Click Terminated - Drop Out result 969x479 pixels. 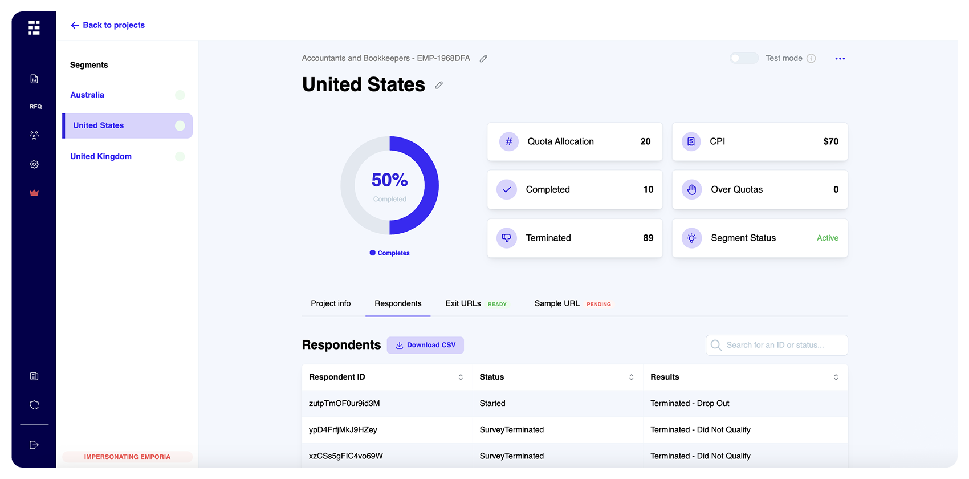tap(690, 403)
